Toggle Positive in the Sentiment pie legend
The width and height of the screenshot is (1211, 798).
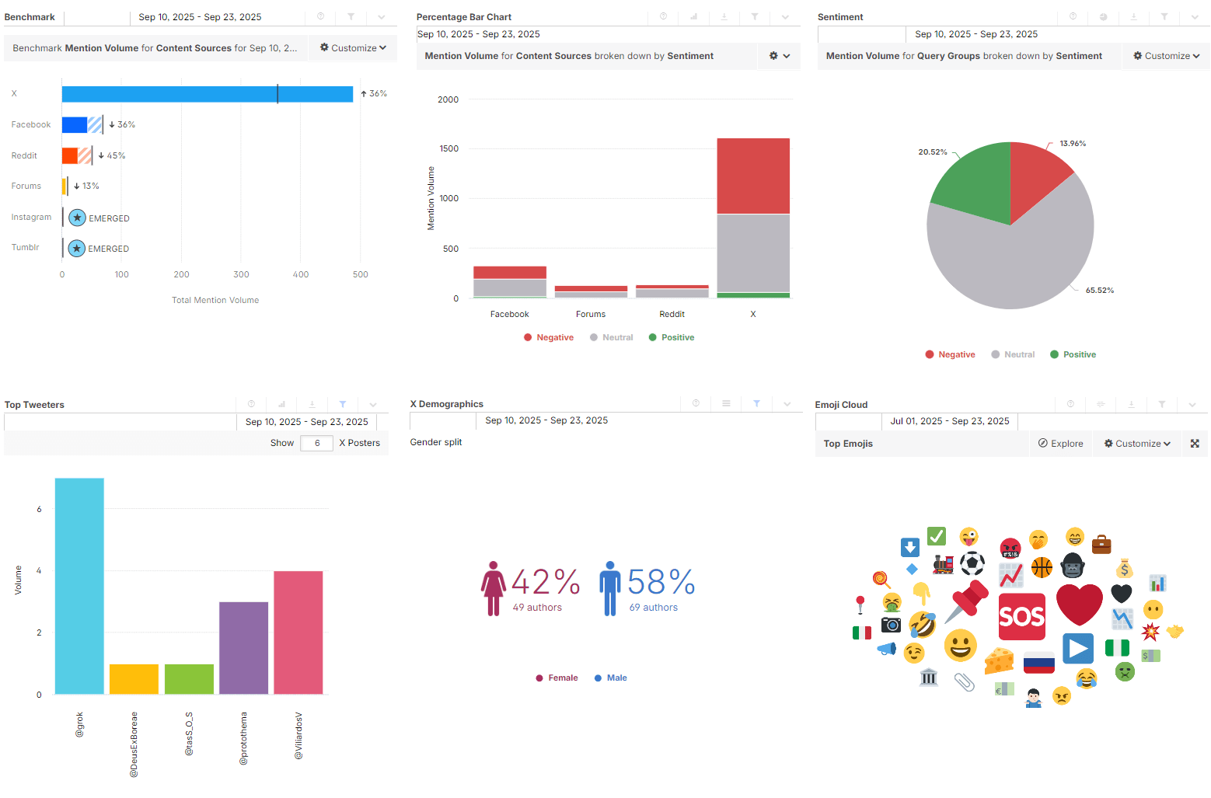click(x=1073, y=354)
